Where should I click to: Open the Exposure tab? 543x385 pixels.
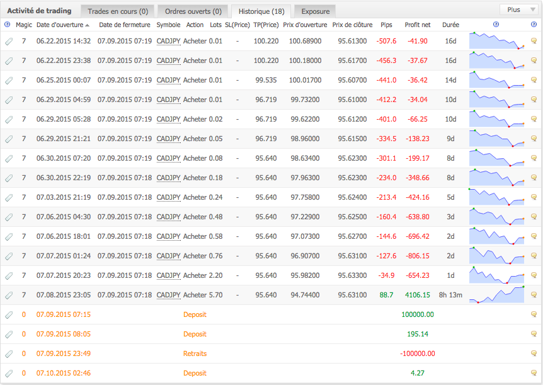tap(315, 11)
